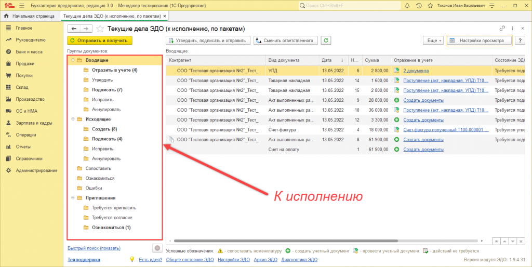Open notifications bell icon
The height and width of the screenshot is (267, 532).
point(407,6)
